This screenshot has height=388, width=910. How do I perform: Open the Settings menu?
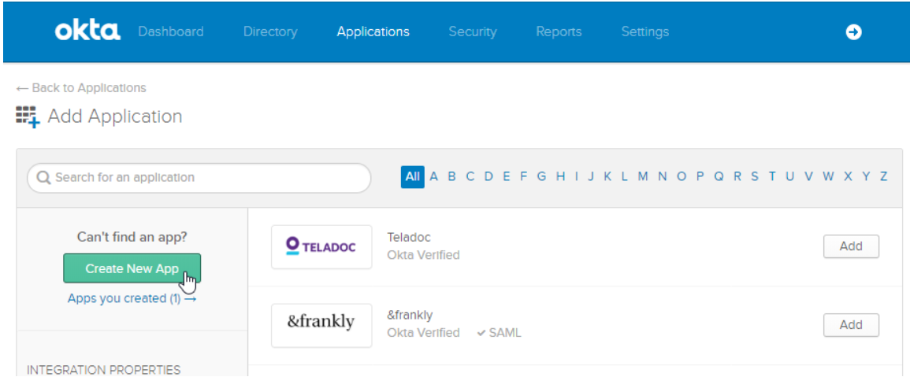tap(644, 31)
